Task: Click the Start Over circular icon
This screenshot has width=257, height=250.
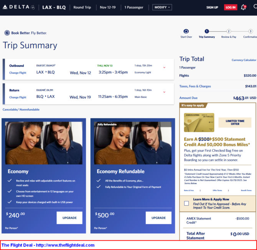Action: [x=186, y=31]
